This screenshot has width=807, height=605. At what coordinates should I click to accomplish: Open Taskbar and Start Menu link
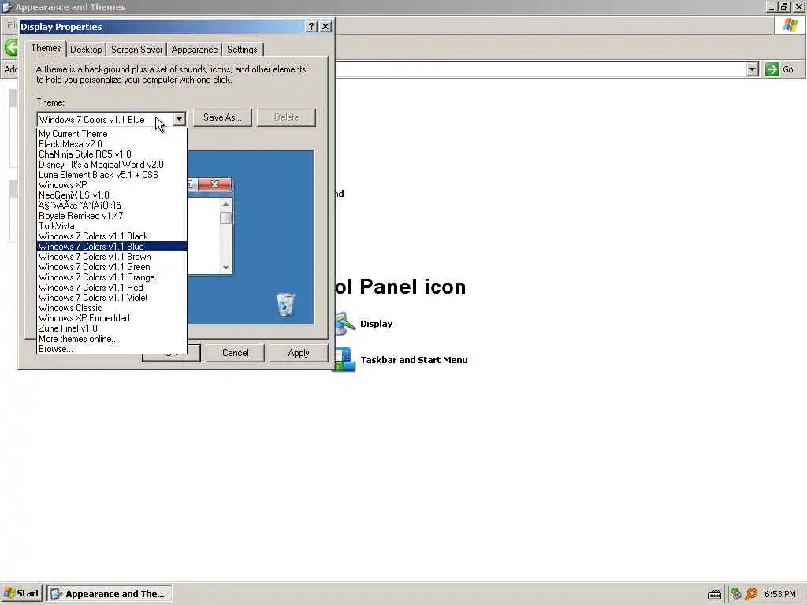[x=414, y=360]
